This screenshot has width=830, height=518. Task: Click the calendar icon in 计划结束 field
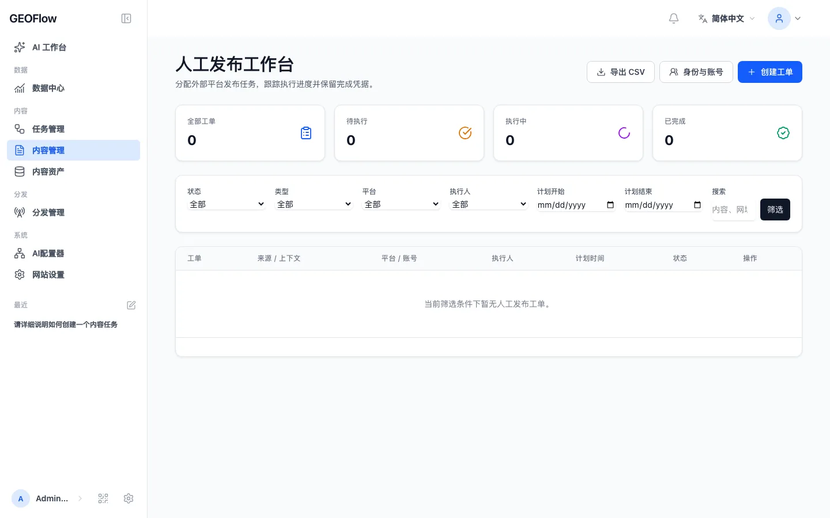pos(697,205)
